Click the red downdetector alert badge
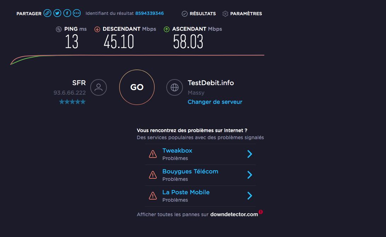The image size is (386, 237). (x=261, y=212)
